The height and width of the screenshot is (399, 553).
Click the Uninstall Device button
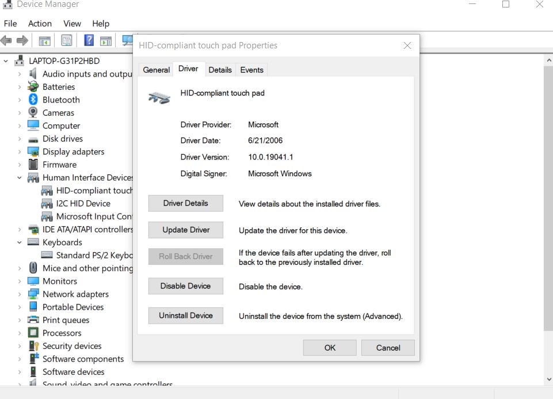[185, 316]
